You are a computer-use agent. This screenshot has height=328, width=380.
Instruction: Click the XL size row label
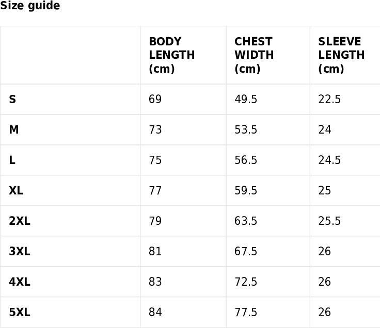[x=16, y=190]
